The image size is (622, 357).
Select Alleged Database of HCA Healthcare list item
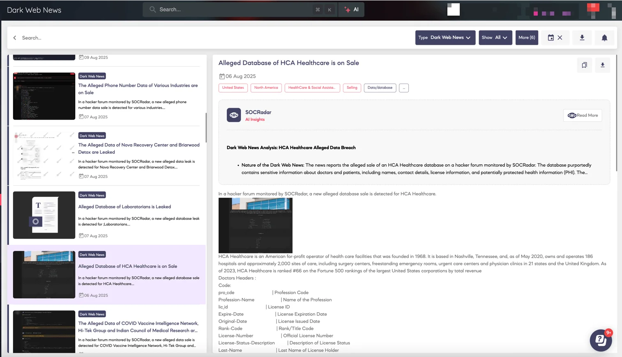[x=106, y=275]
